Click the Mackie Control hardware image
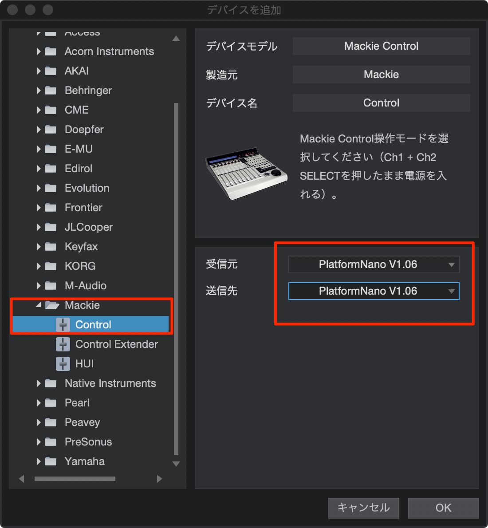The width and height of the screenshot is (488, 528). coord(246,173)
